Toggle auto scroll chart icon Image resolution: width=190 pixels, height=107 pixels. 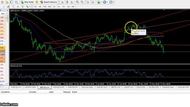click(88, 2)
